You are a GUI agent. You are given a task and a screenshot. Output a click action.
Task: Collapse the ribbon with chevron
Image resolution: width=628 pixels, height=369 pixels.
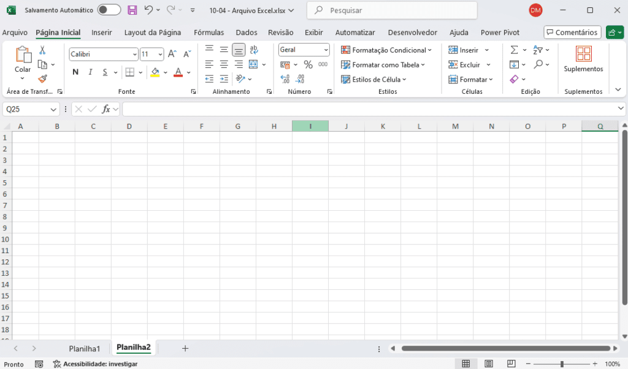[x=618, y=89]
